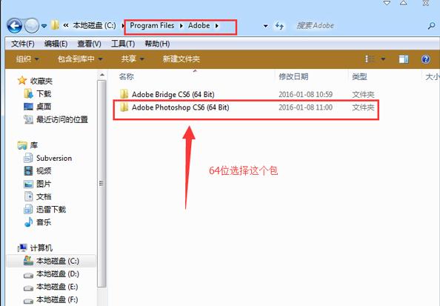Viewport: 440px width, 306px height.
Task: Refresh the folder with refresh icon
Action: pyautogui.click(x=279, y=26)
